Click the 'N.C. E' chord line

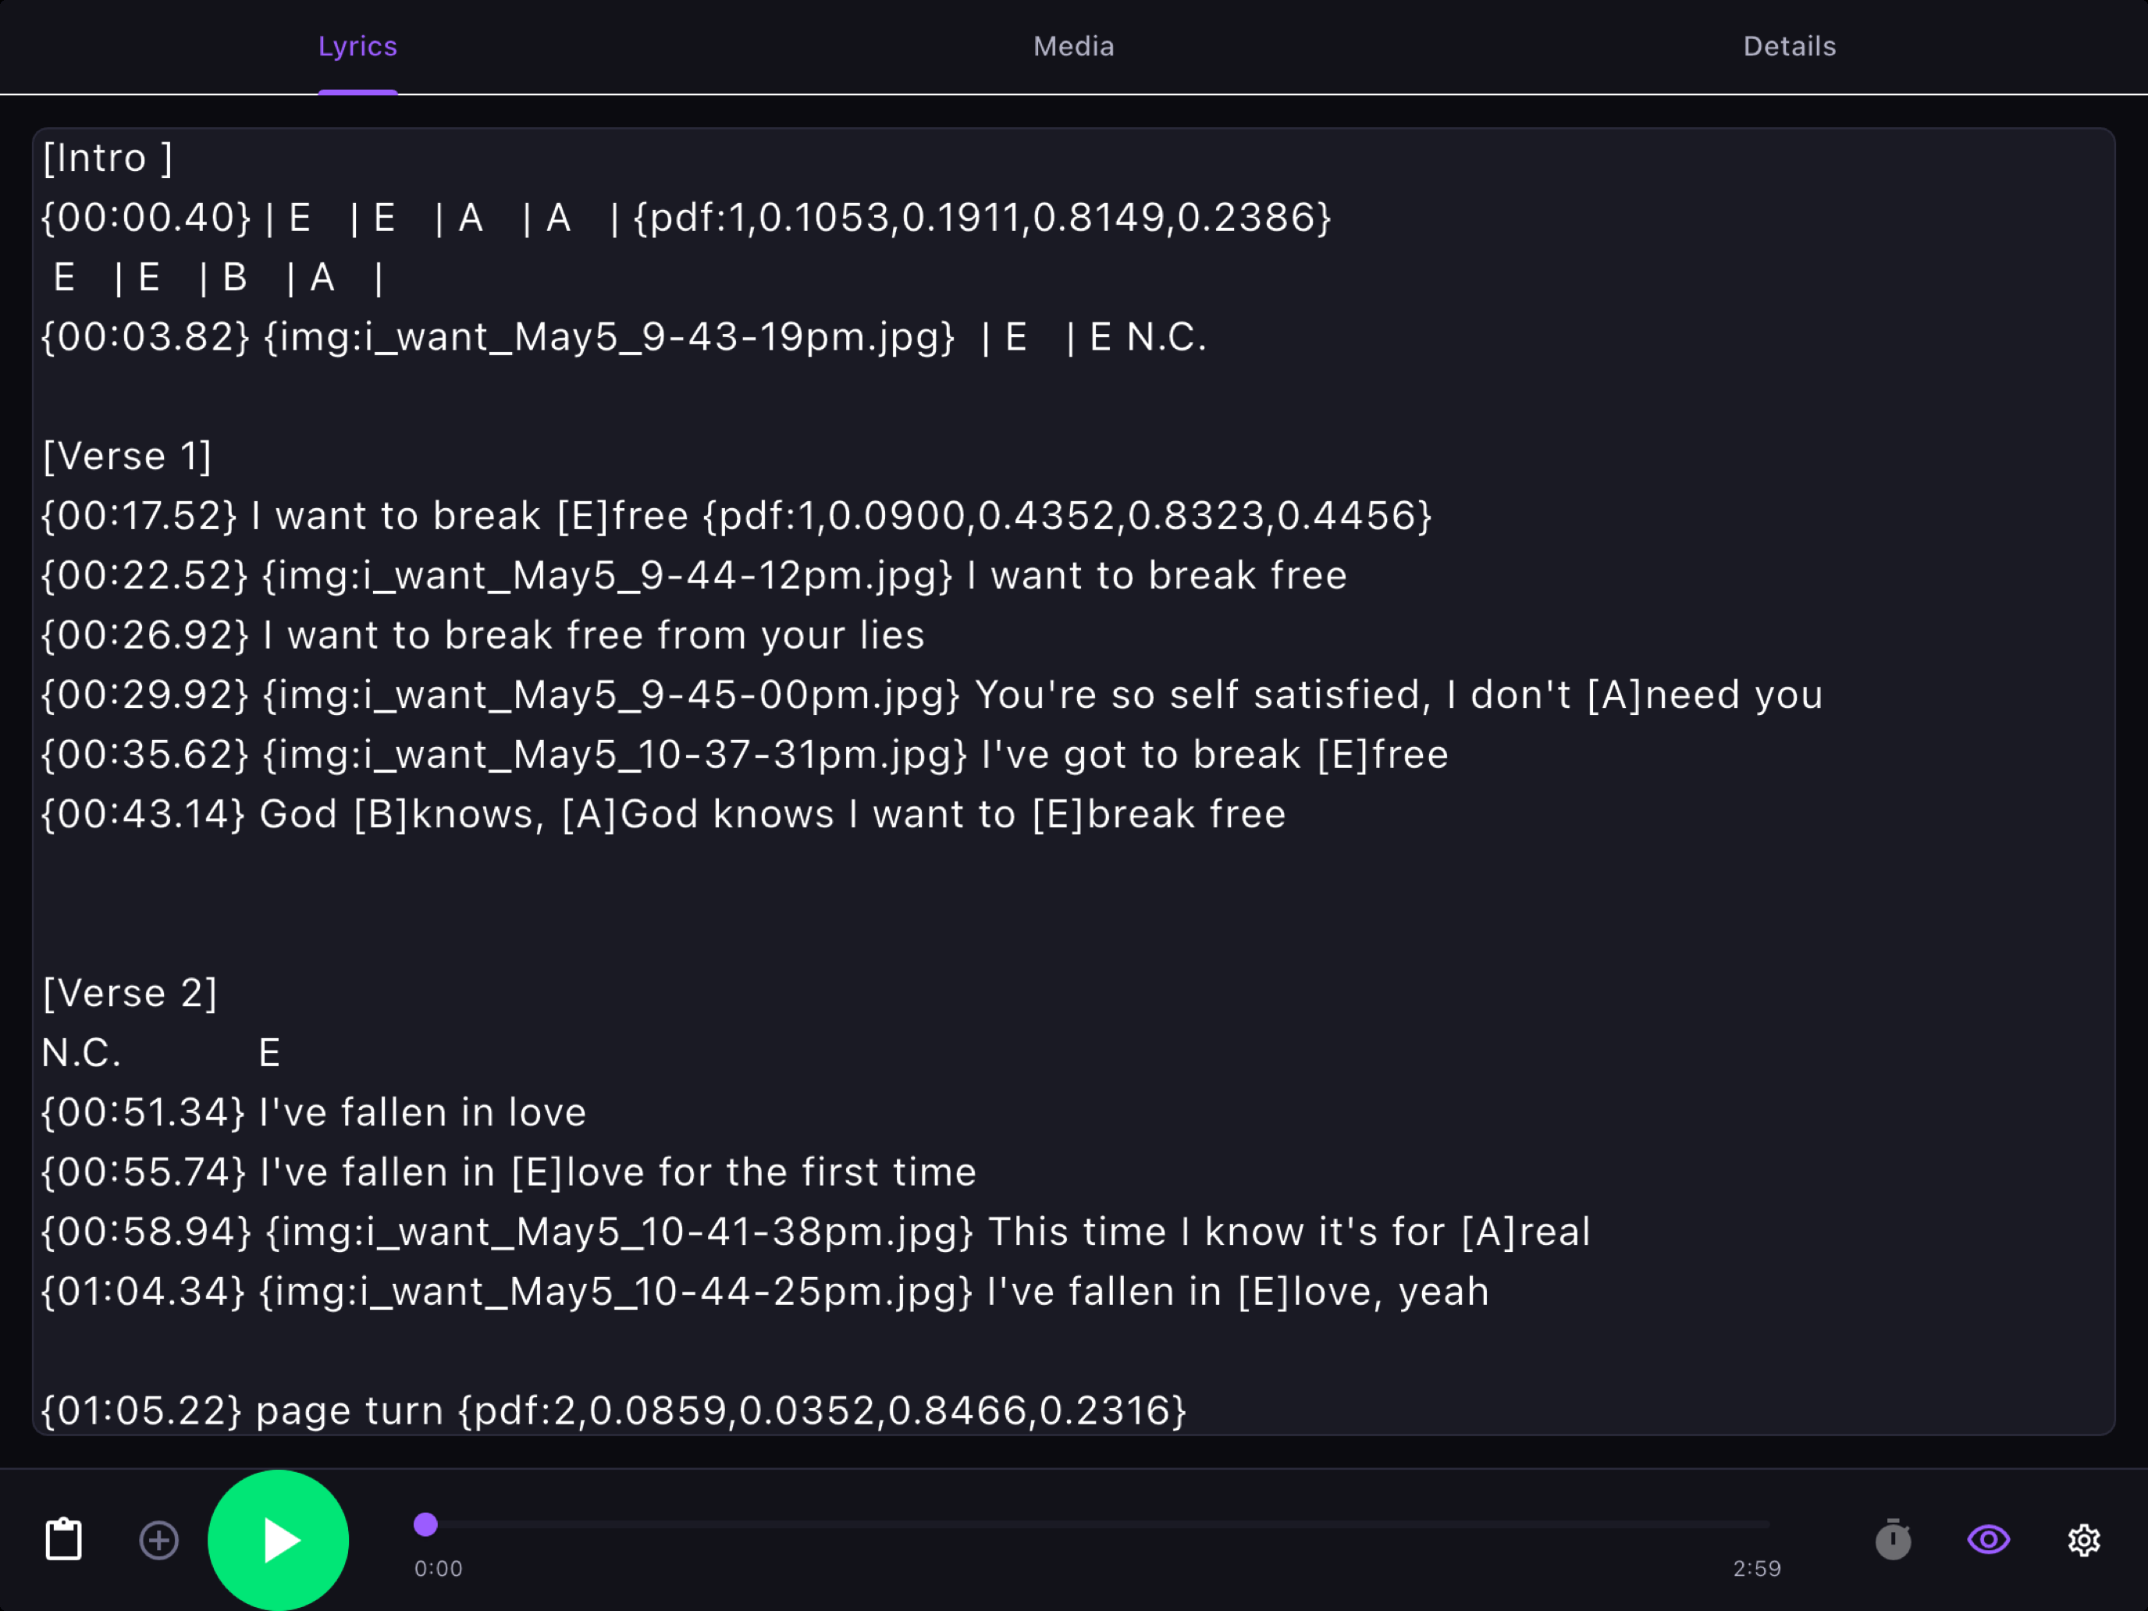(x=162, y=1053)
